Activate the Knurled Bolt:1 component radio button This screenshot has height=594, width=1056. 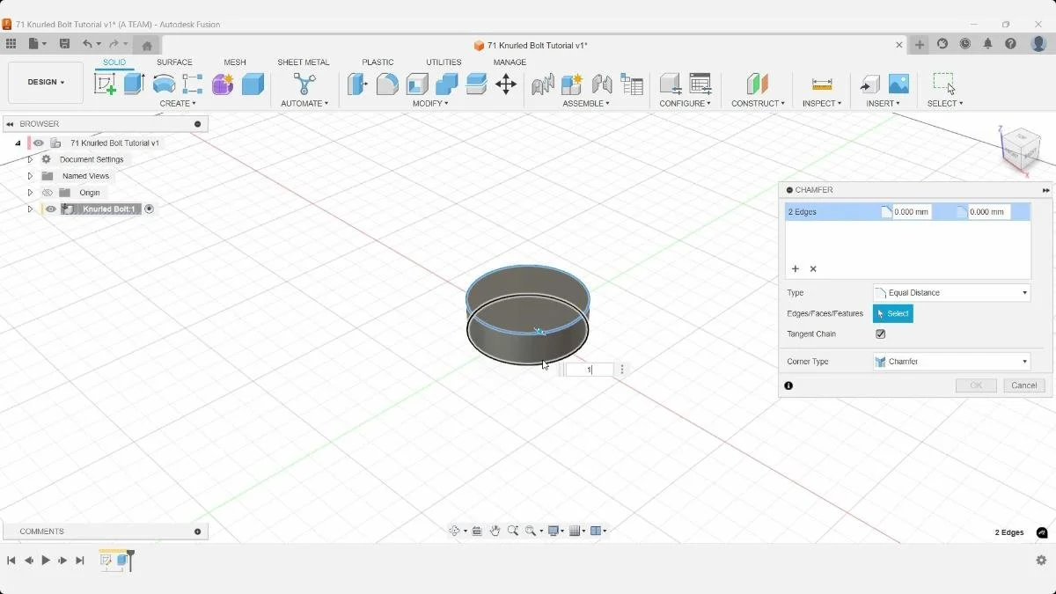click(x=150, y=209)
